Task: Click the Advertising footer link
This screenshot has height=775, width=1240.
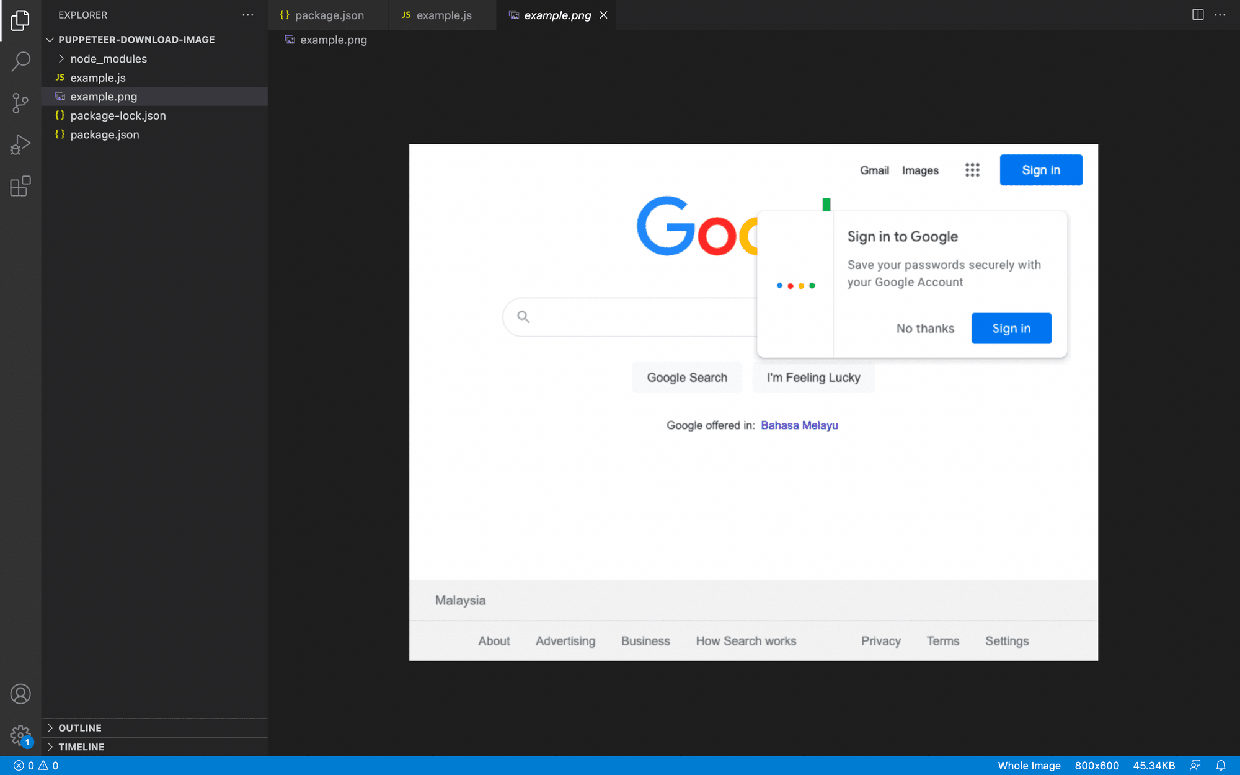Action: click(x=565, y=641)
